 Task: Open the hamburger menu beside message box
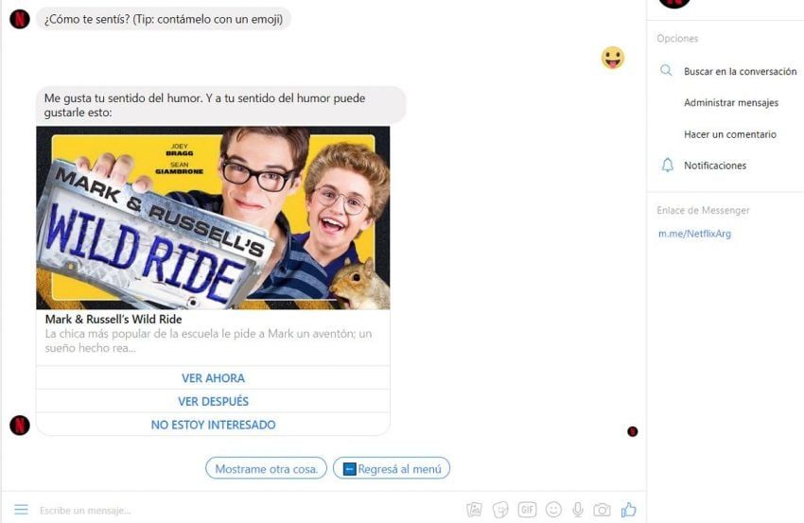pyautogui.click(x=21, y=509)
